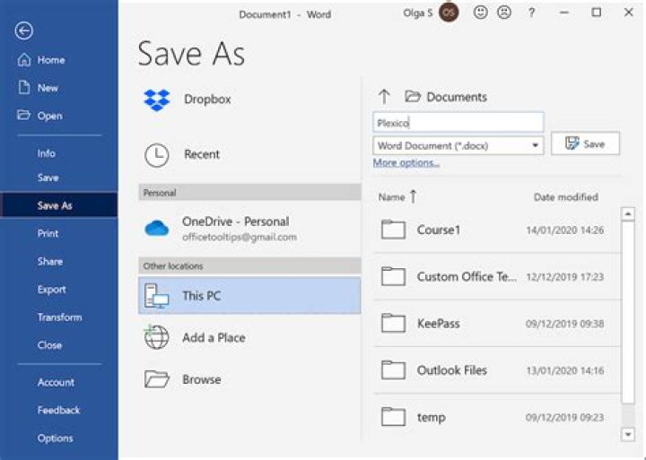Click the Dropbox logo icon
646x460 pixels.
156,100
